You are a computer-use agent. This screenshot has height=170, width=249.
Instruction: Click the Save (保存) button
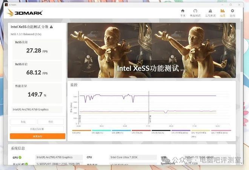[51, 122]
